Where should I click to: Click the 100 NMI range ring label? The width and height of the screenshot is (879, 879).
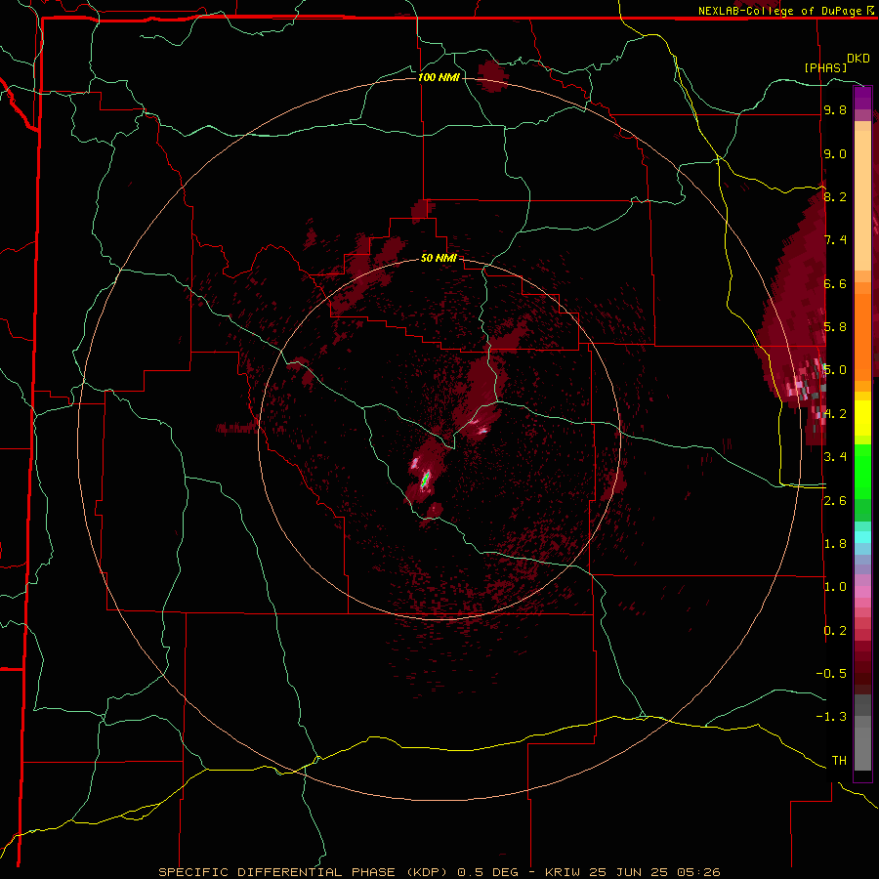[439, 77]
